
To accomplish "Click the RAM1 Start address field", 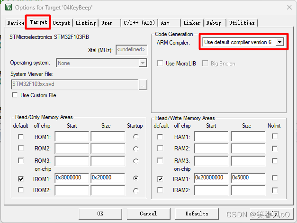I will tap(211, 136).
